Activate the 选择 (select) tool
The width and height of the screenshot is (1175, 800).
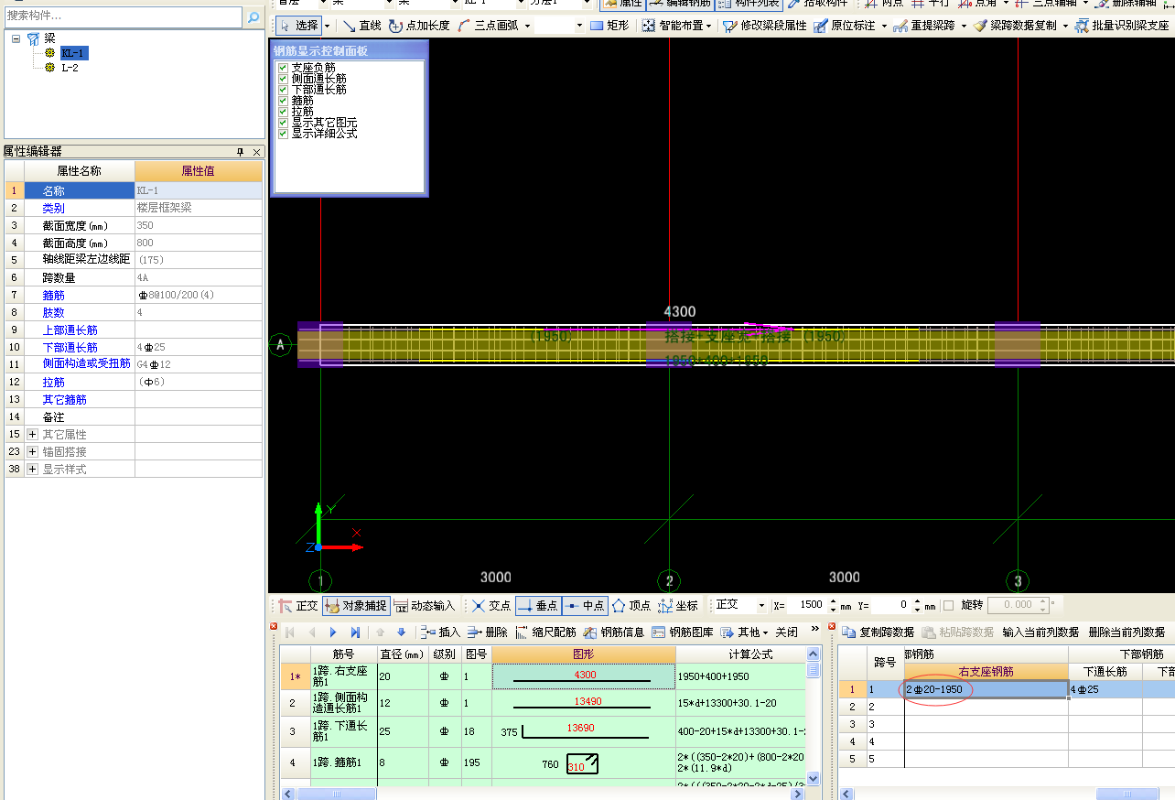pyautogui.click(x=298, y=26)
